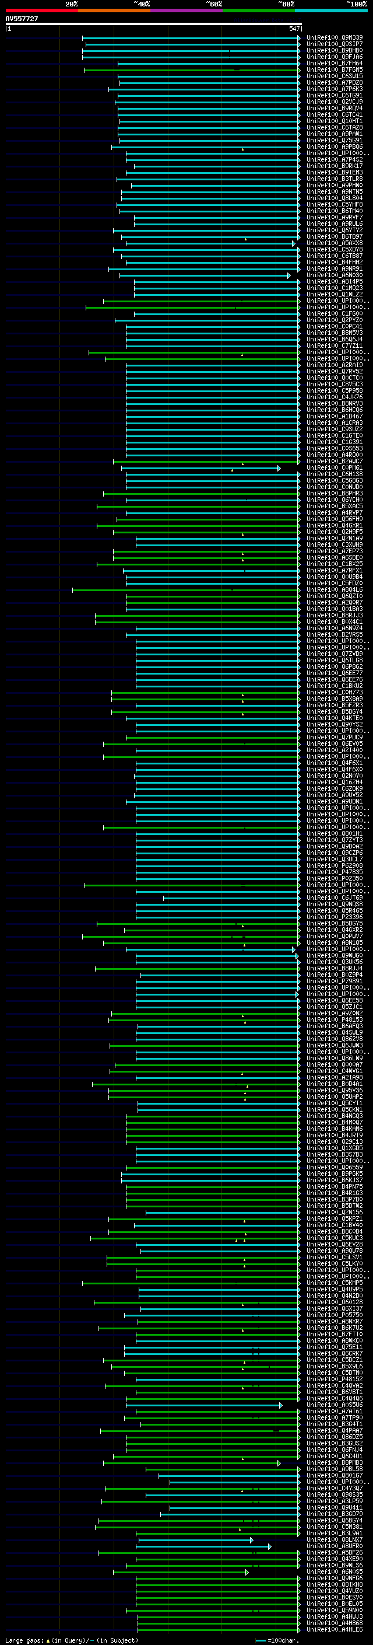Open hit UniRef100_Q7RV52

(x=335, y=371)
